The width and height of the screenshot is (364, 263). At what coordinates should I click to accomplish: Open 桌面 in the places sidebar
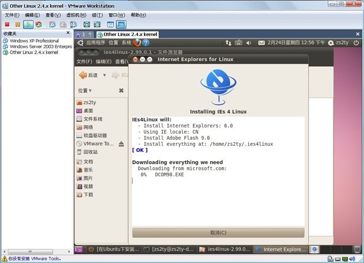point(85,111)
